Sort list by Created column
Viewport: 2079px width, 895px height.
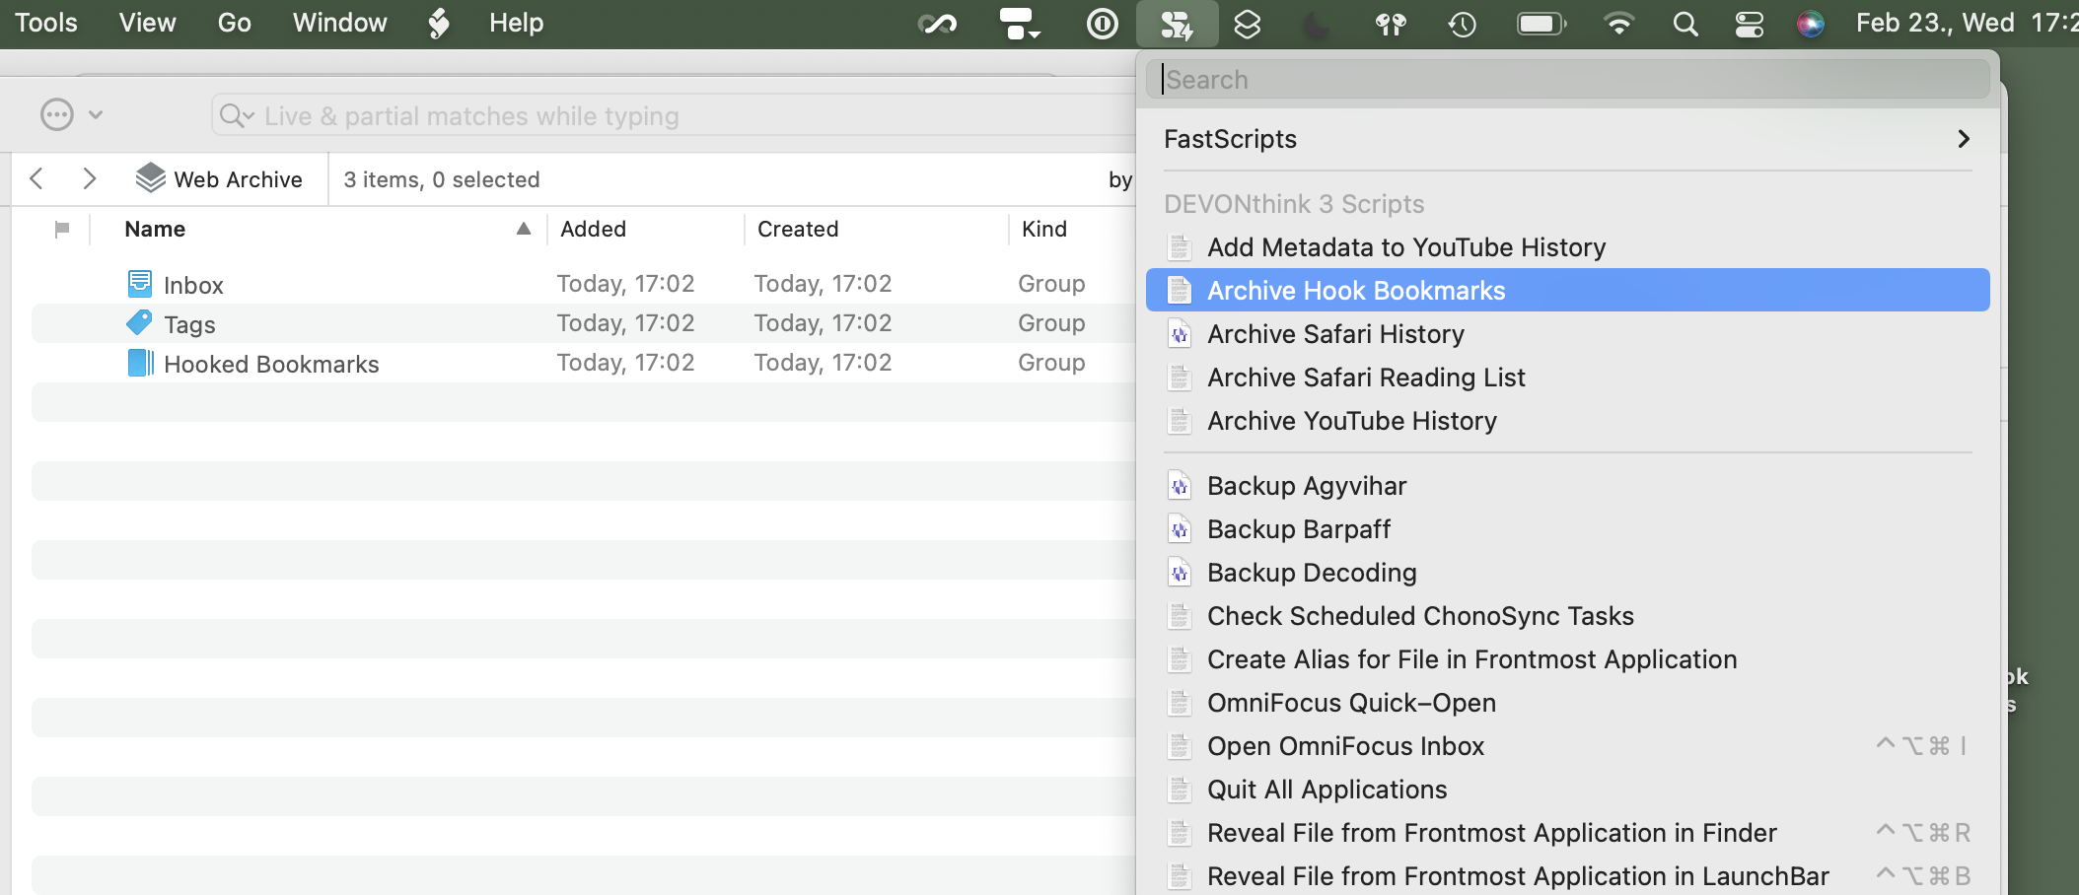coord(798,230)
